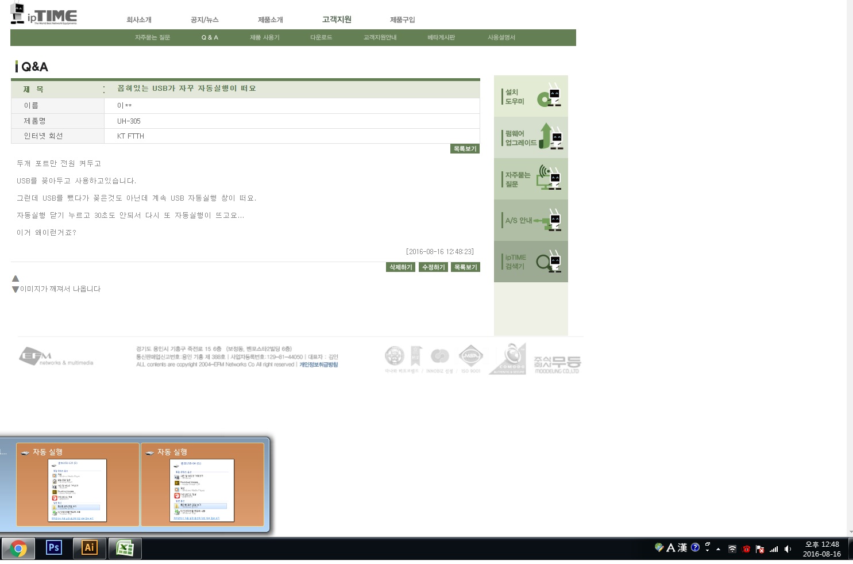Select the Q & A submenu

pyautogui.click(x=210, y=37)
